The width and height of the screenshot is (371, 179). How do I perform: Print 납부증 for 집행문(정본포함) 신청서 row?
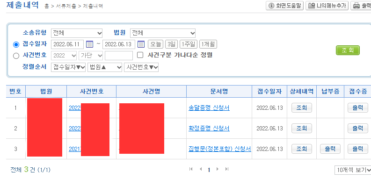pyautogui.click(x=330, y=149)
